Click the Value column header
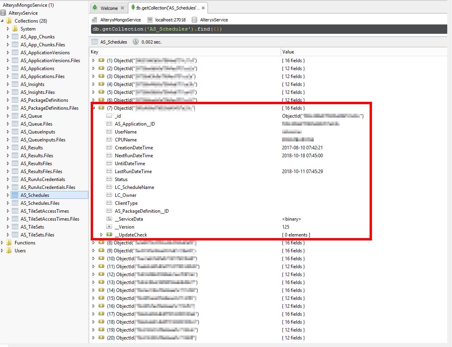452x347 pixels. [288, 52]
